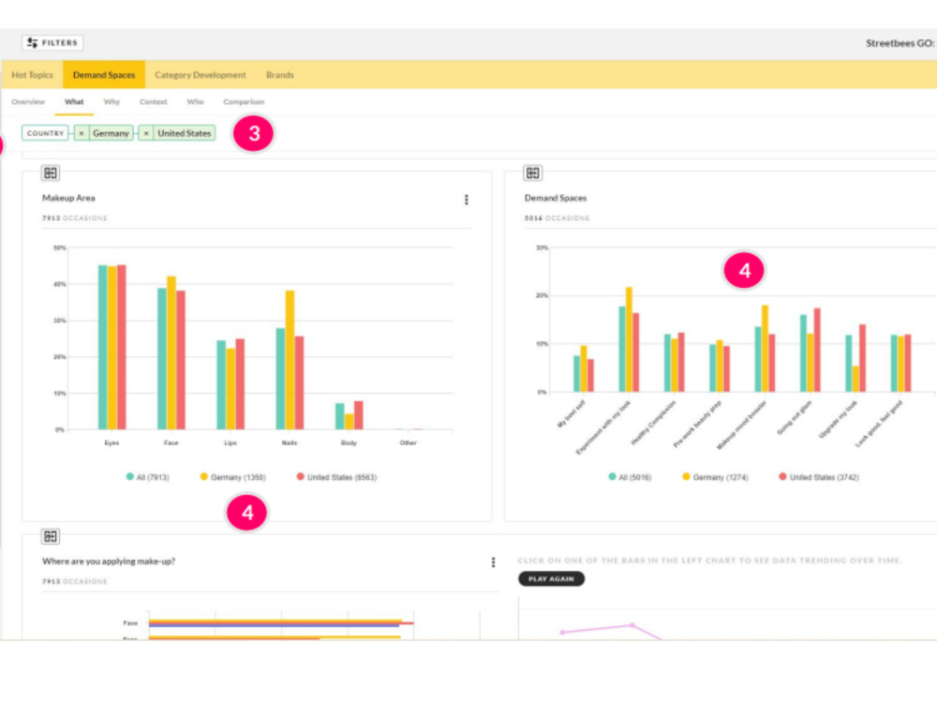Click the Makeup Area chart title

(68, 198)
